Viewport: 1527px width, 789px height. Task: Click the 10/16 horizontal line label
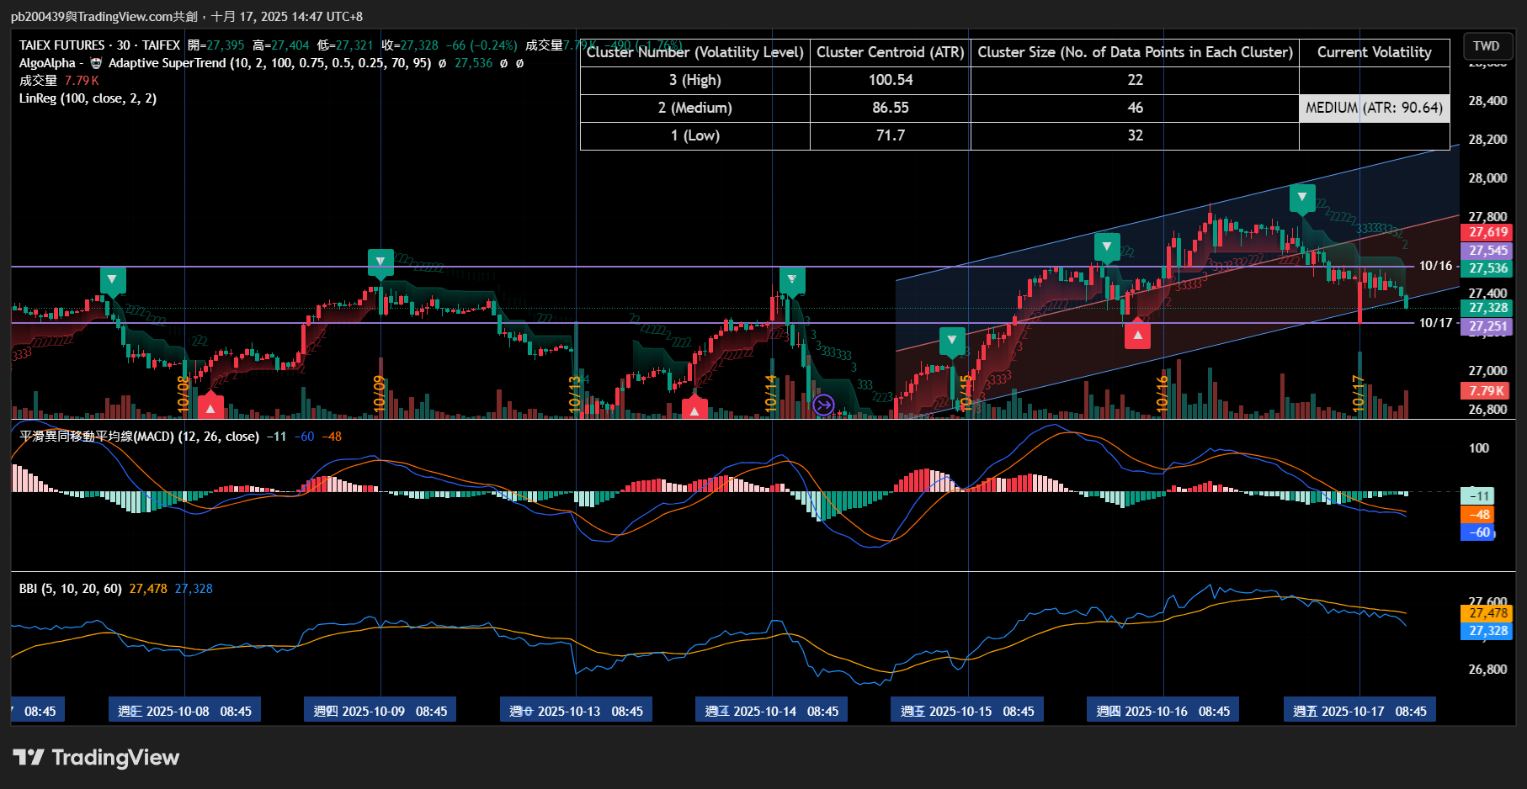pyautogui.click(x=1436, y=266)
